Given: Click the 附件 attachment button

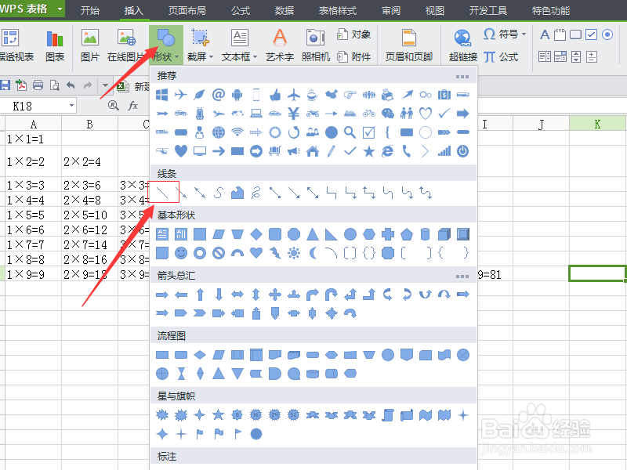Looking at the screenshot, I should 354,57.
